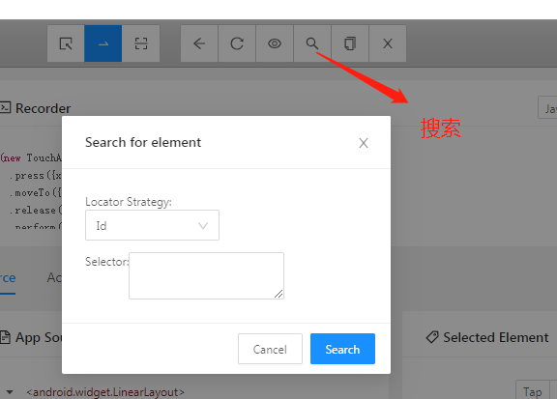Close the Search for element dialog
This screenshot has width=557, height=399.
tap(364, 143)
